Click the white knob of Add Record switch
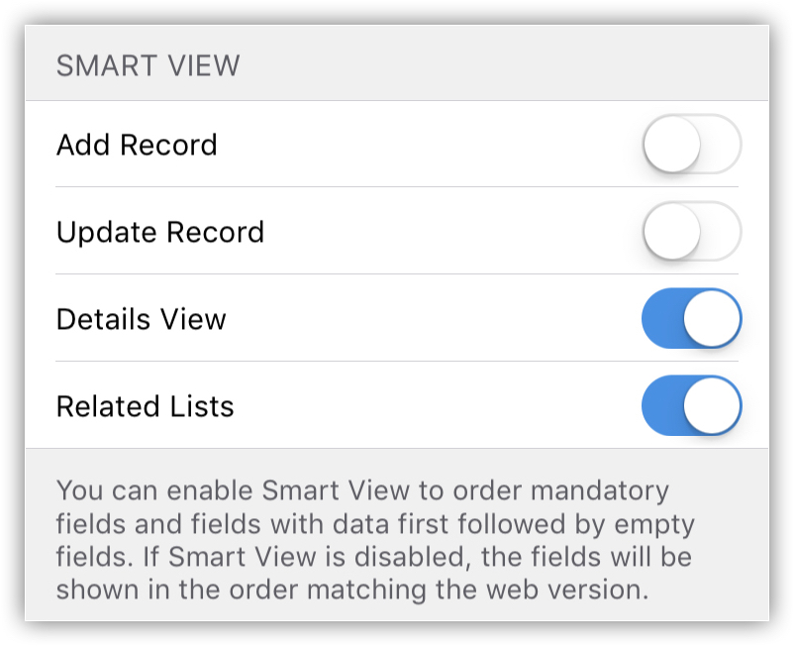This screenshot has height=646, width=794. pyautogui.click(x=672, y=145)
